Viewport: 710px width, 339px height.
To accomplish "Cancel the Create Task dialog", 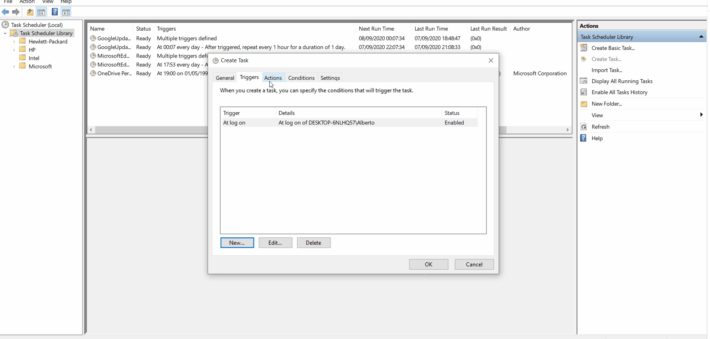I will pyautogui.click(x=474, y=264).
